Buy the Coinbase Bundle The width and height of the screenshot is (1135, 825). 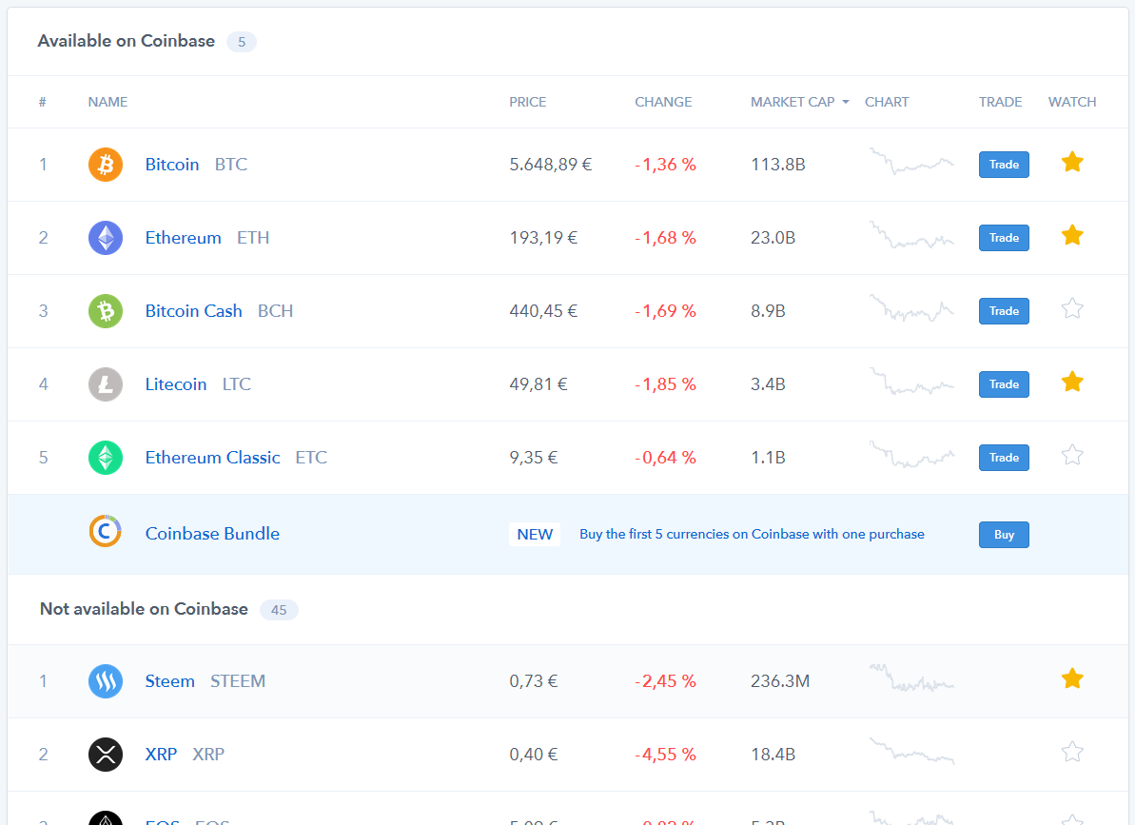click(x=1004, y=535)
